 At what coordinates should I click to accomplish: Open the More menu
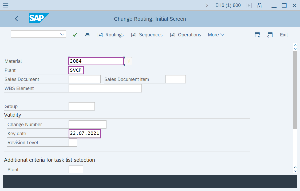[x=216, y=35]
